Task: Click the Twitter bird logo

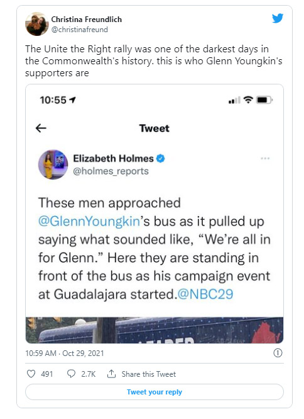Action: click(278, 18)
